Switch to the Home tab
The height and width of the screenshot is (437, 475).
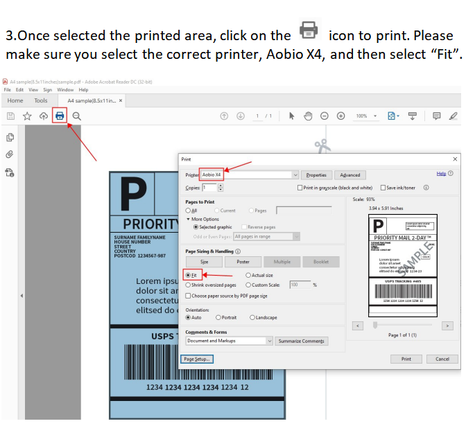[15, 100]
